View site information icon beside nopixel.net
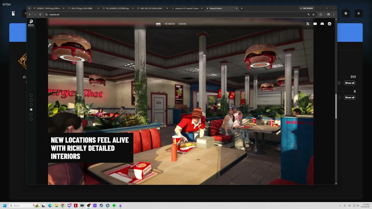Image resolution: width=372 pixels, height=209 pixels. tap(46, 15)
